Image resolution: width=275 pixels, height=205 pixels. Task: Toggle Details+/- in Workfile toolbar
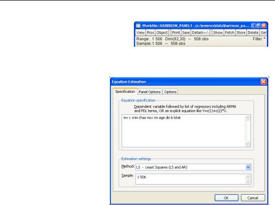coord(200,33)
